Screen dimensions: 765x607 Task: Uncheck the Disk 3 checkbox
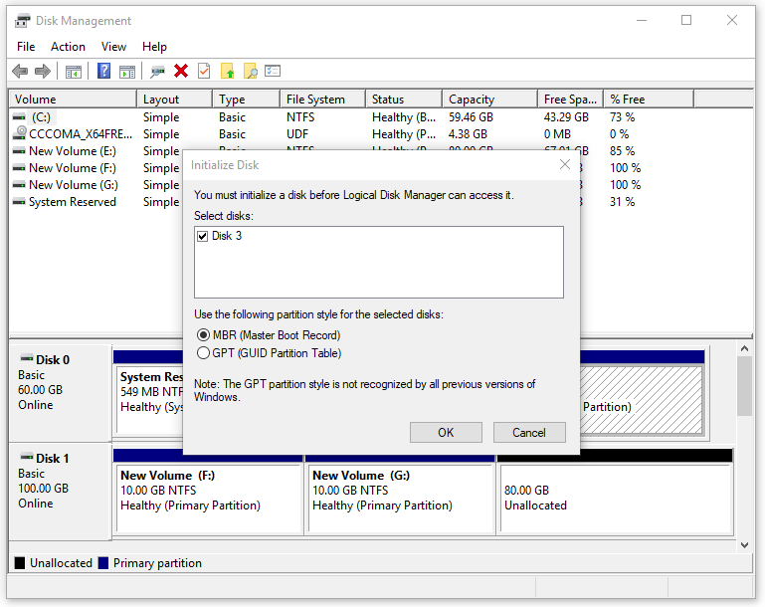tap(203, 237)
